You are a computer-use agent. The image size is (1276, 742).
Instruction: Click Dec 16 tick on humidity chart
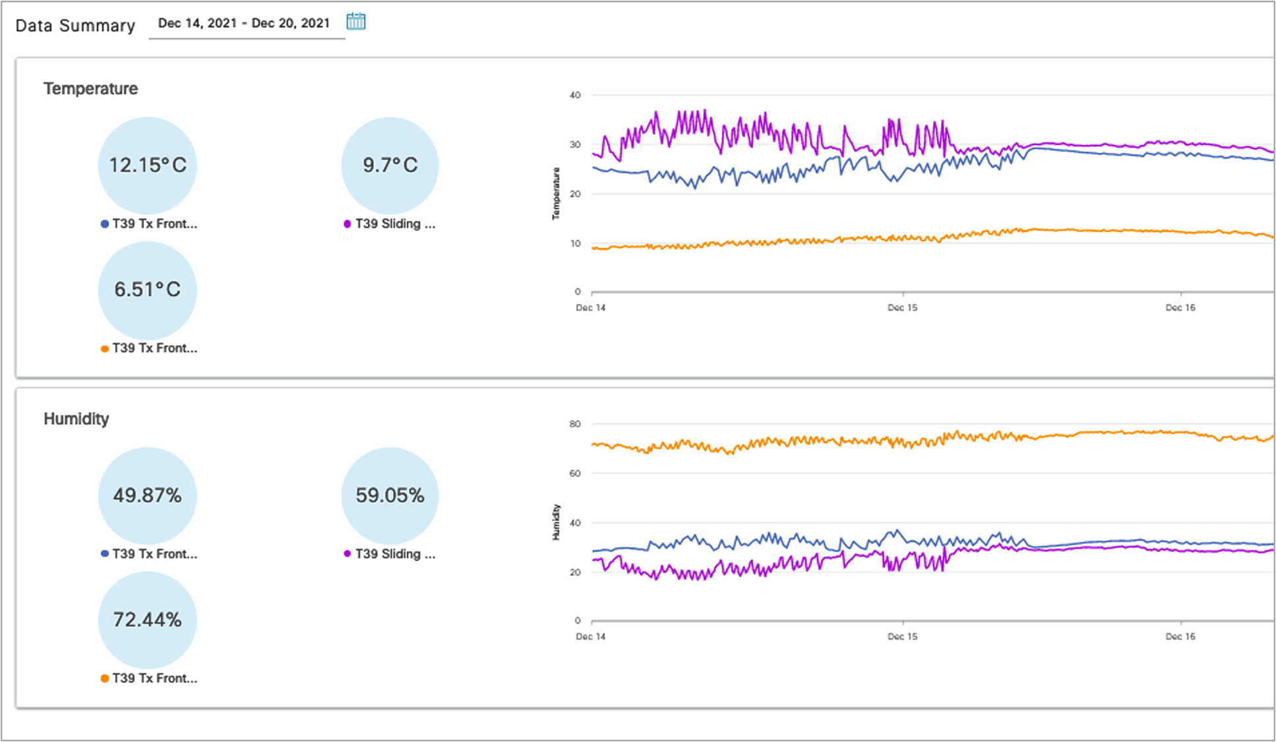point(1180,637)
